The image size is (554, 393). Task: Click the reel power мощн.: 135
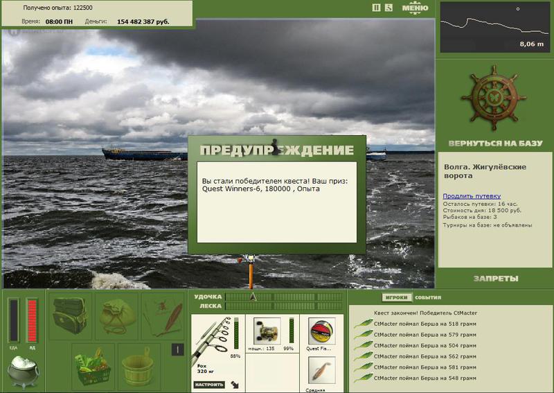coord(261,349)
